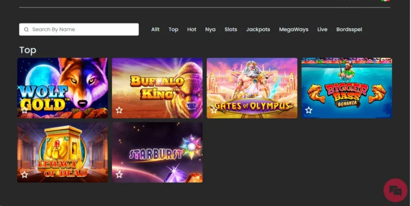This screenshot has height=206, width=411.
Task: Launch the Wolf Gold game thumbnail
Action: [x=63, y=88]
